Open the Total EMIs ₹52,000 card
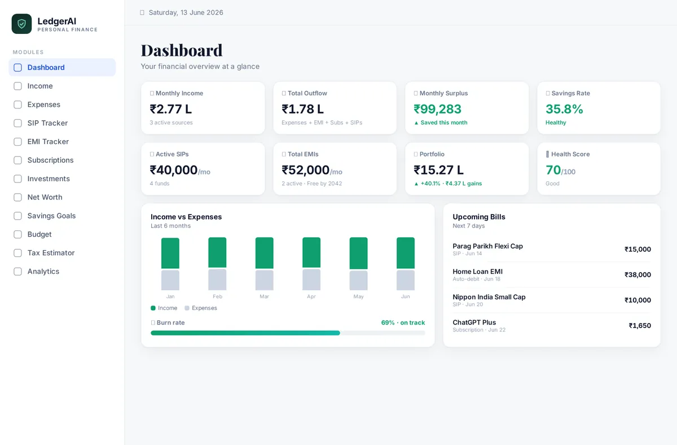The image size is (677, 445). click(335, 169)
